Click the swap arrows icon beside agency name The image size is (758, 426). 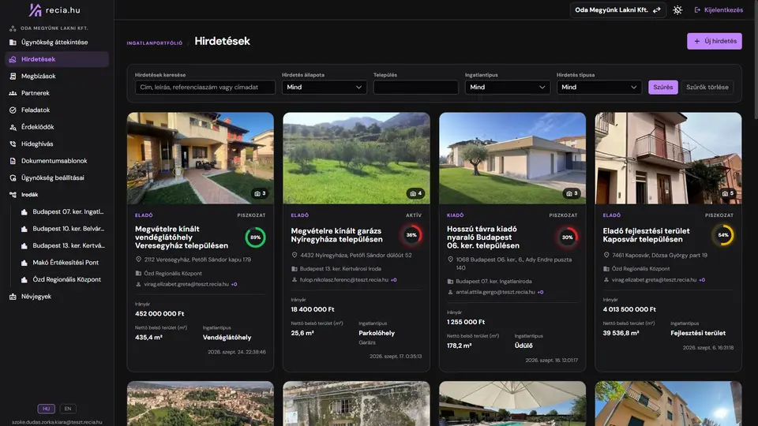tap(656, 10)
